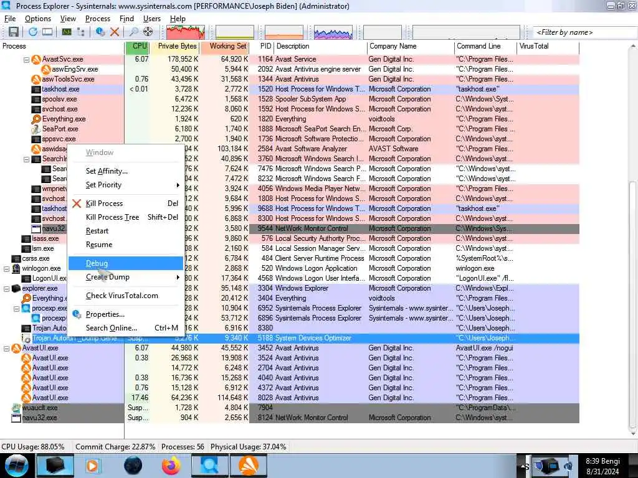
Task: Collapse the AvastUI.exe parent tree node
Action: [6, 349]
